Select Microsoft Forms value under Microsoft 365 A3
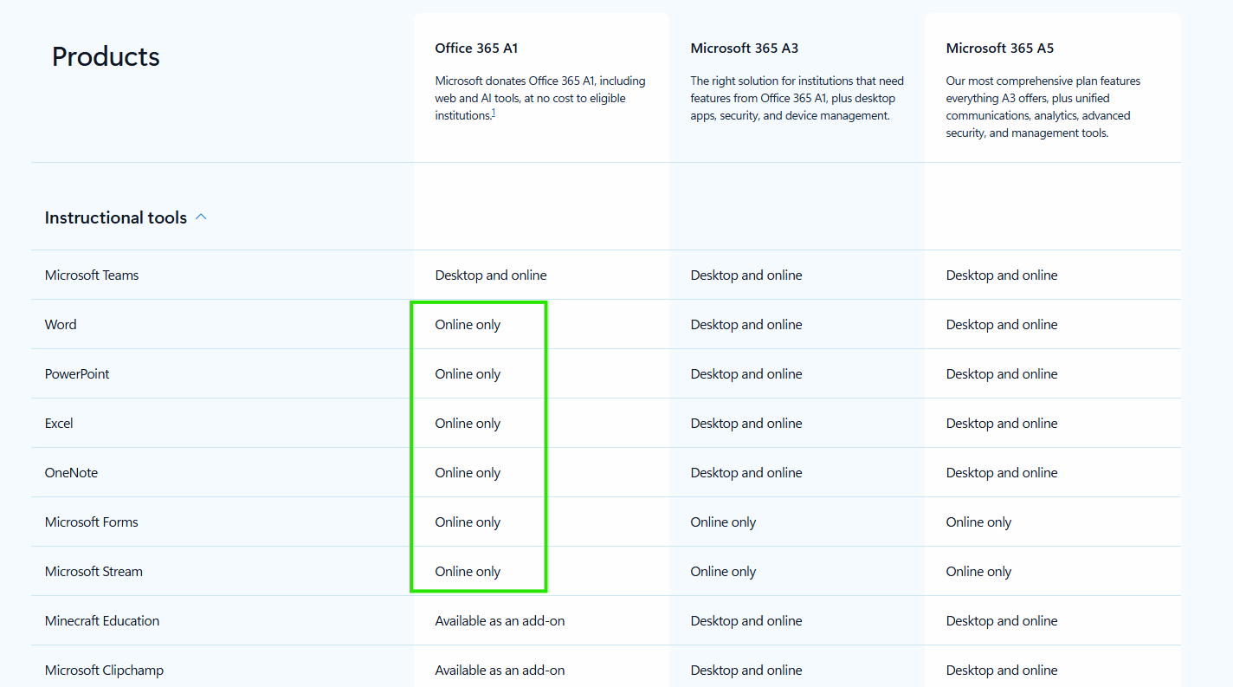The image size is (1233, 687). (723, 522)
